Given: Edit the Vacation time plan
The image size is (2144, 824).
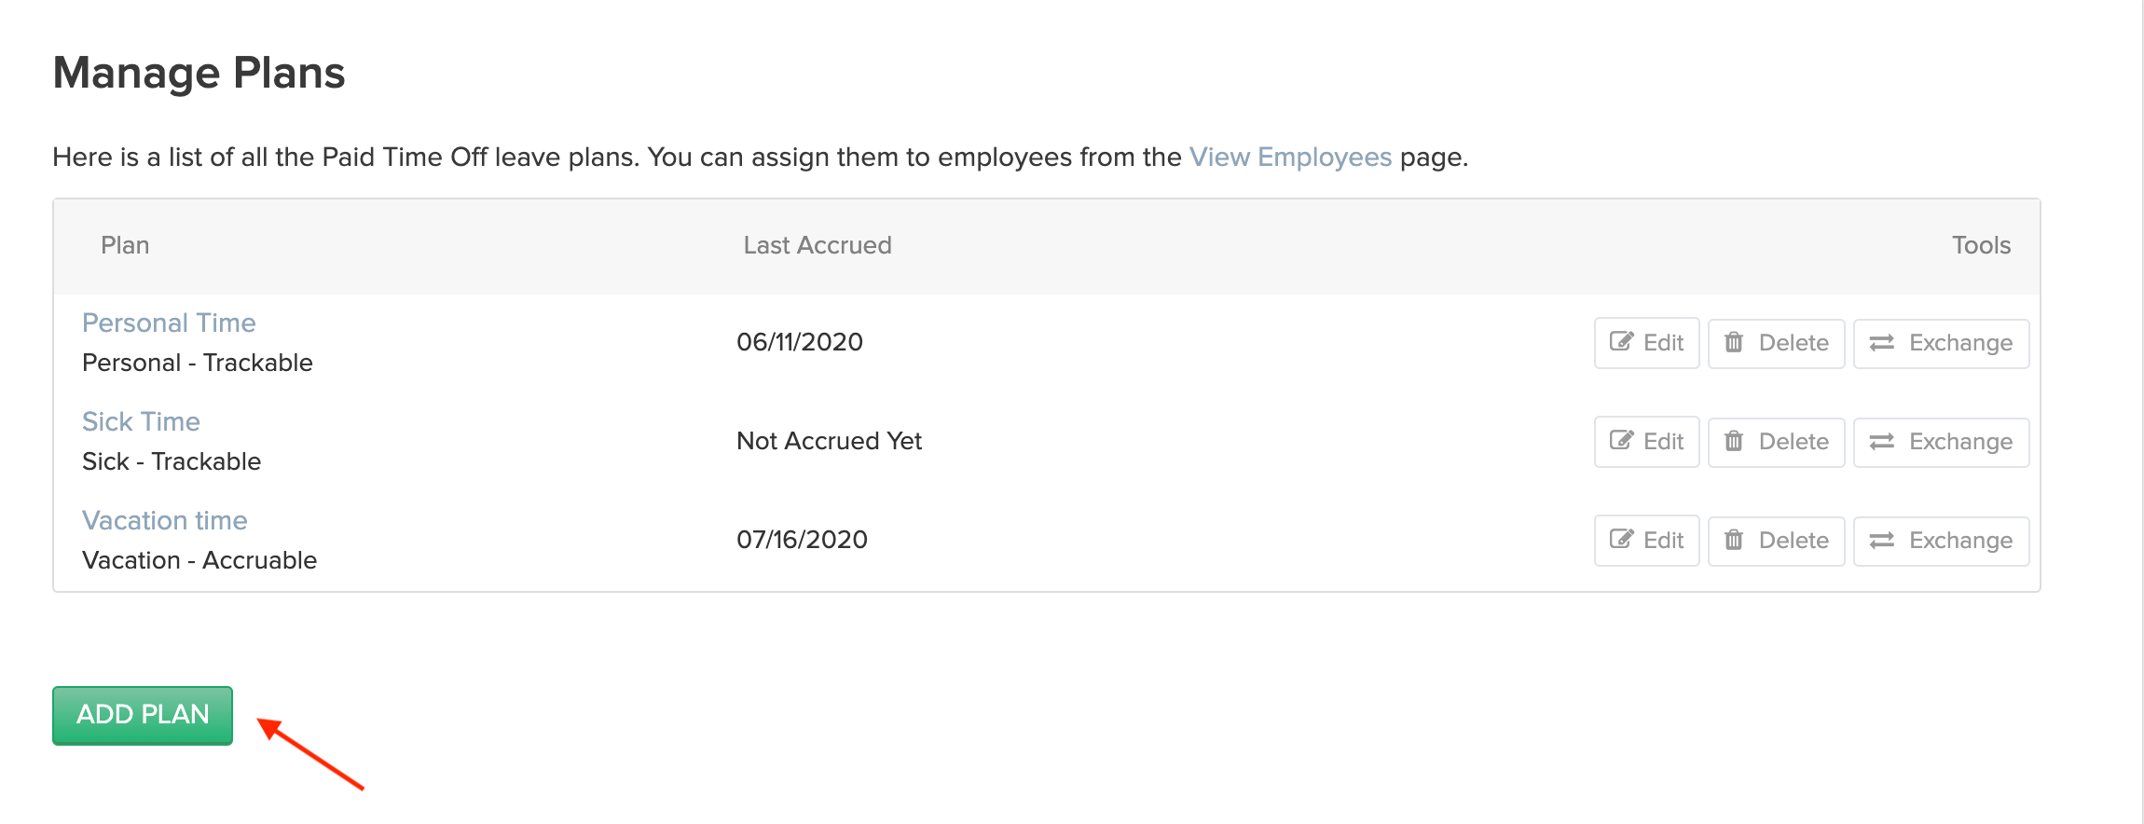Looking at the screenshot, I should click(1646, 541).
